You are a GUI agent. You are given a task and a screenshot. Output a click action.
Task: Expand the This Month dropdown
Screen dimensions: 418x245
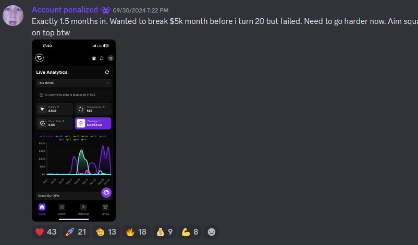tap(73, 83)
